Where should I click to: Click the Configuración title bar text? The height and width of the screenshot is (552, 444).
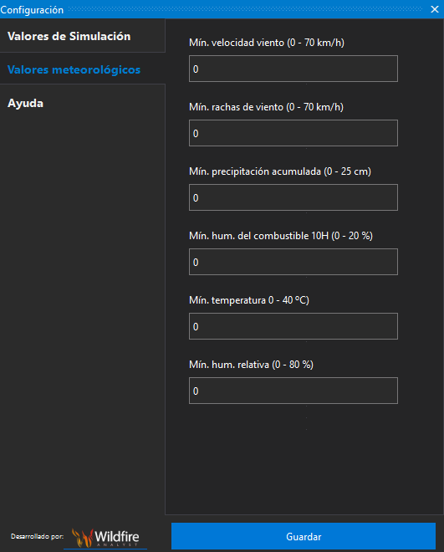[32, 10]
